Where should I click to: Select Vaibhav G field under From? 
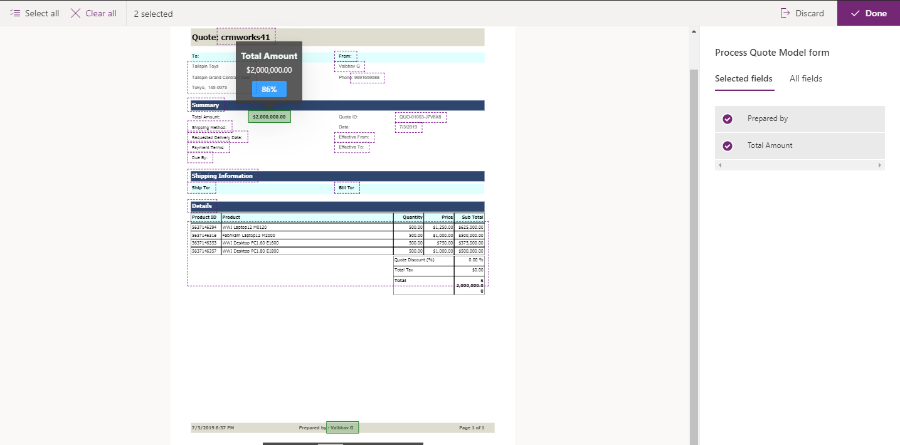pyautogui.click(x=349, y=66)
